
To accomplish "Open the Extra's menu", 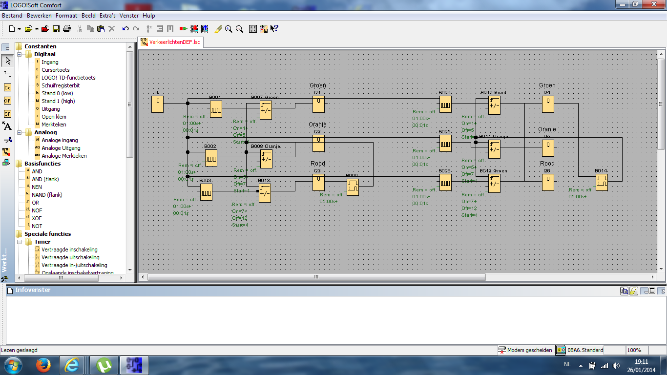I will pos(107,16).
